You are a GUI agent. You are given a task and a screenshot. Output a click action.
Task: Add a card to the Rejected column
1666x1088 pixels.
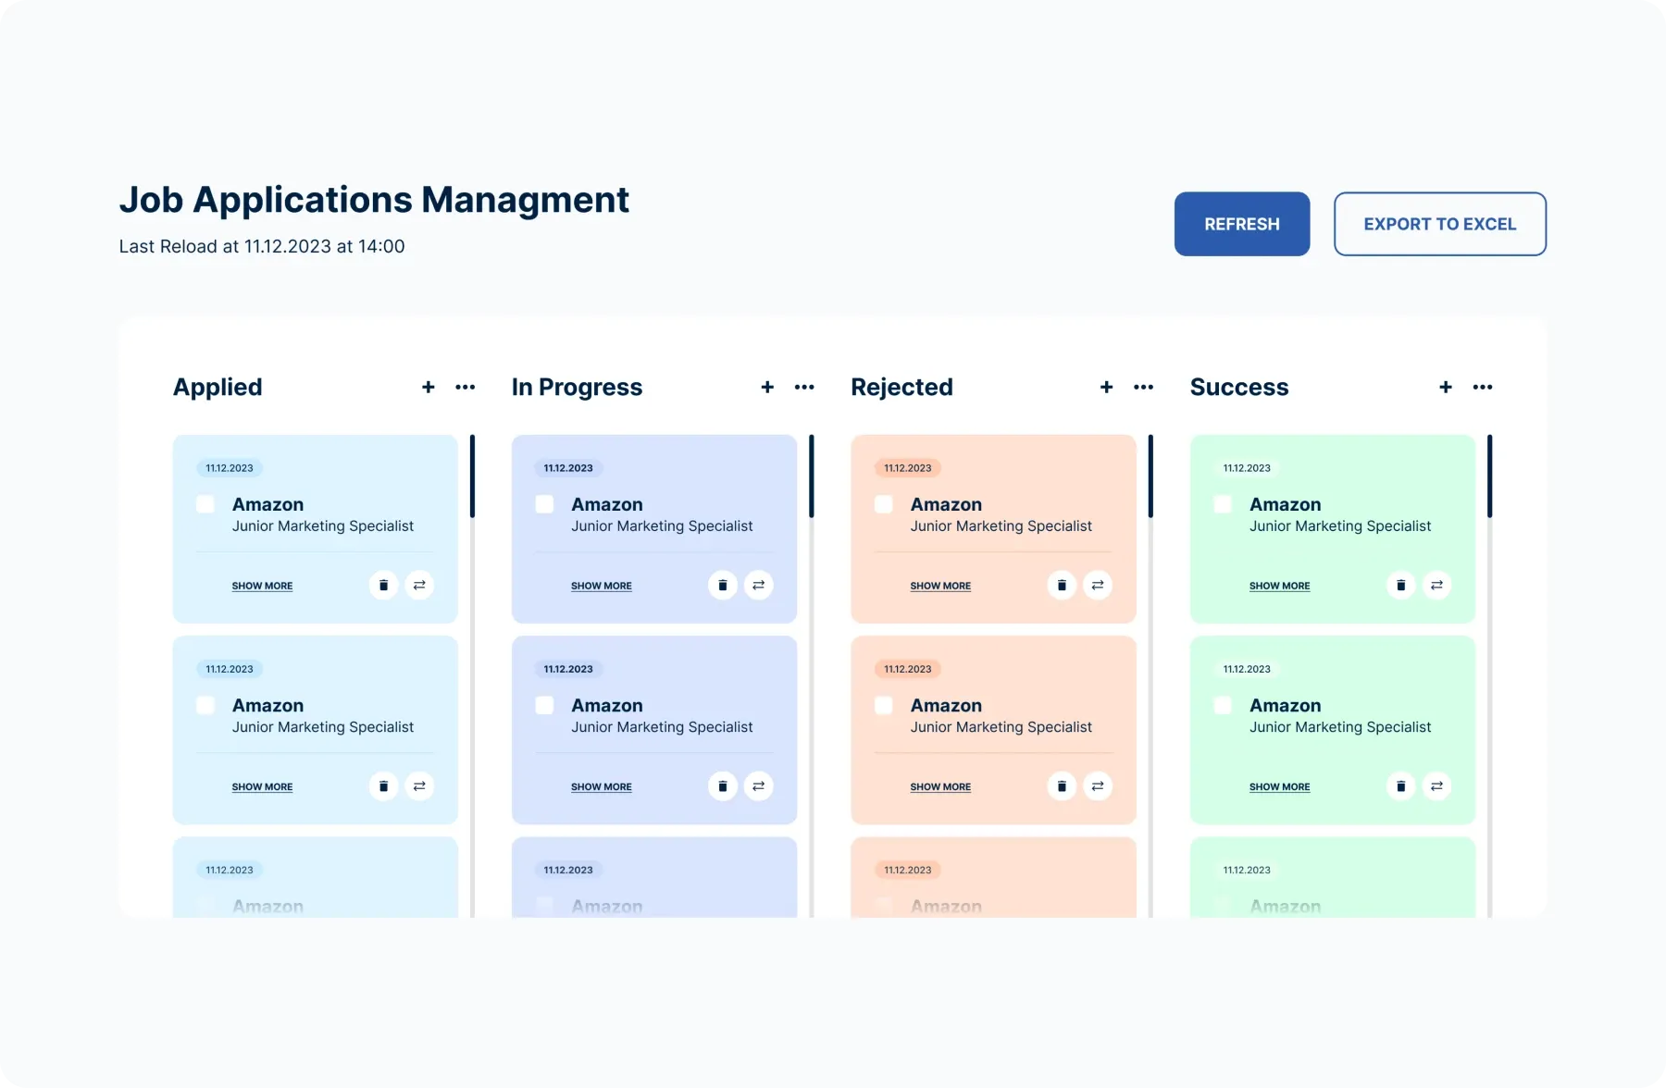(1106, 388)
